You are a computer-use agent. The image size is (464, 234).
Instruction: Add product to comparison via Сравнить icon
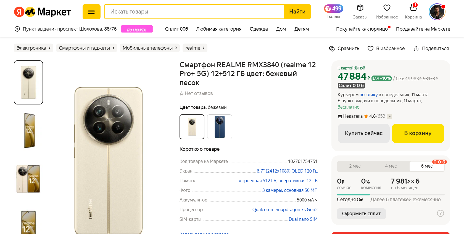point(344,48)
